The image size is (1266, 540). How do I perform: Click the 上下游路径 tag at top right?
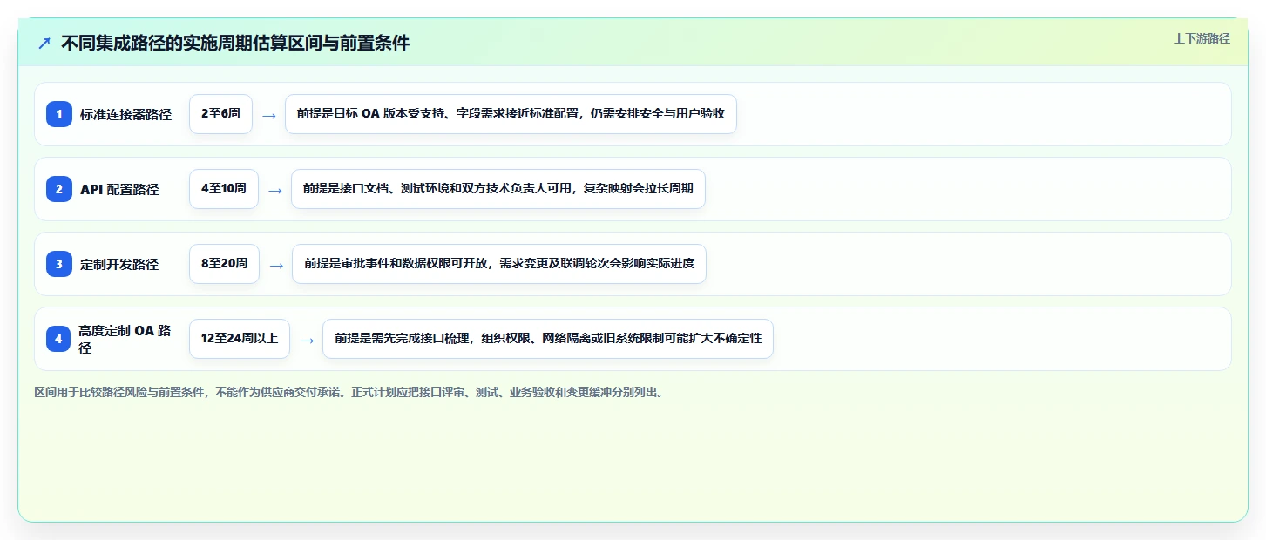(x=1202, y=38)
